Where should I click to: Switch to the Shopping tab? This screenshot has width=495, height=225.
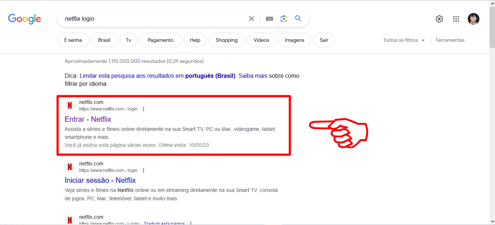pyautogui.click(x=227, y=40)
